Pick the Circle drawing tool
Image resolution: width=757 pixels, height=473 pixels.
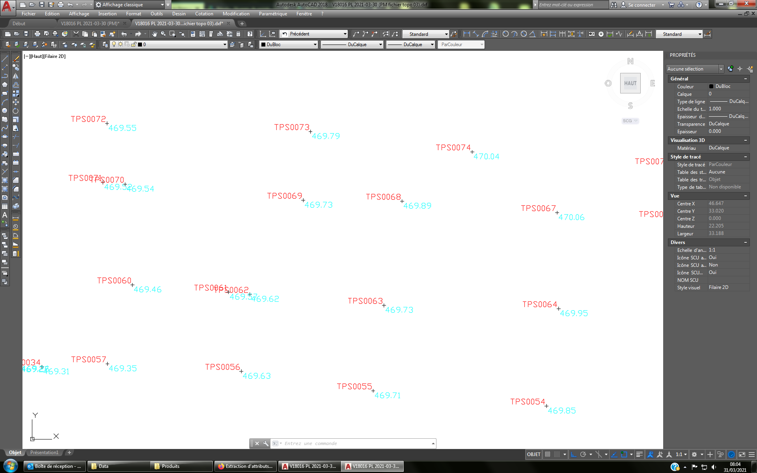[6, 111]
